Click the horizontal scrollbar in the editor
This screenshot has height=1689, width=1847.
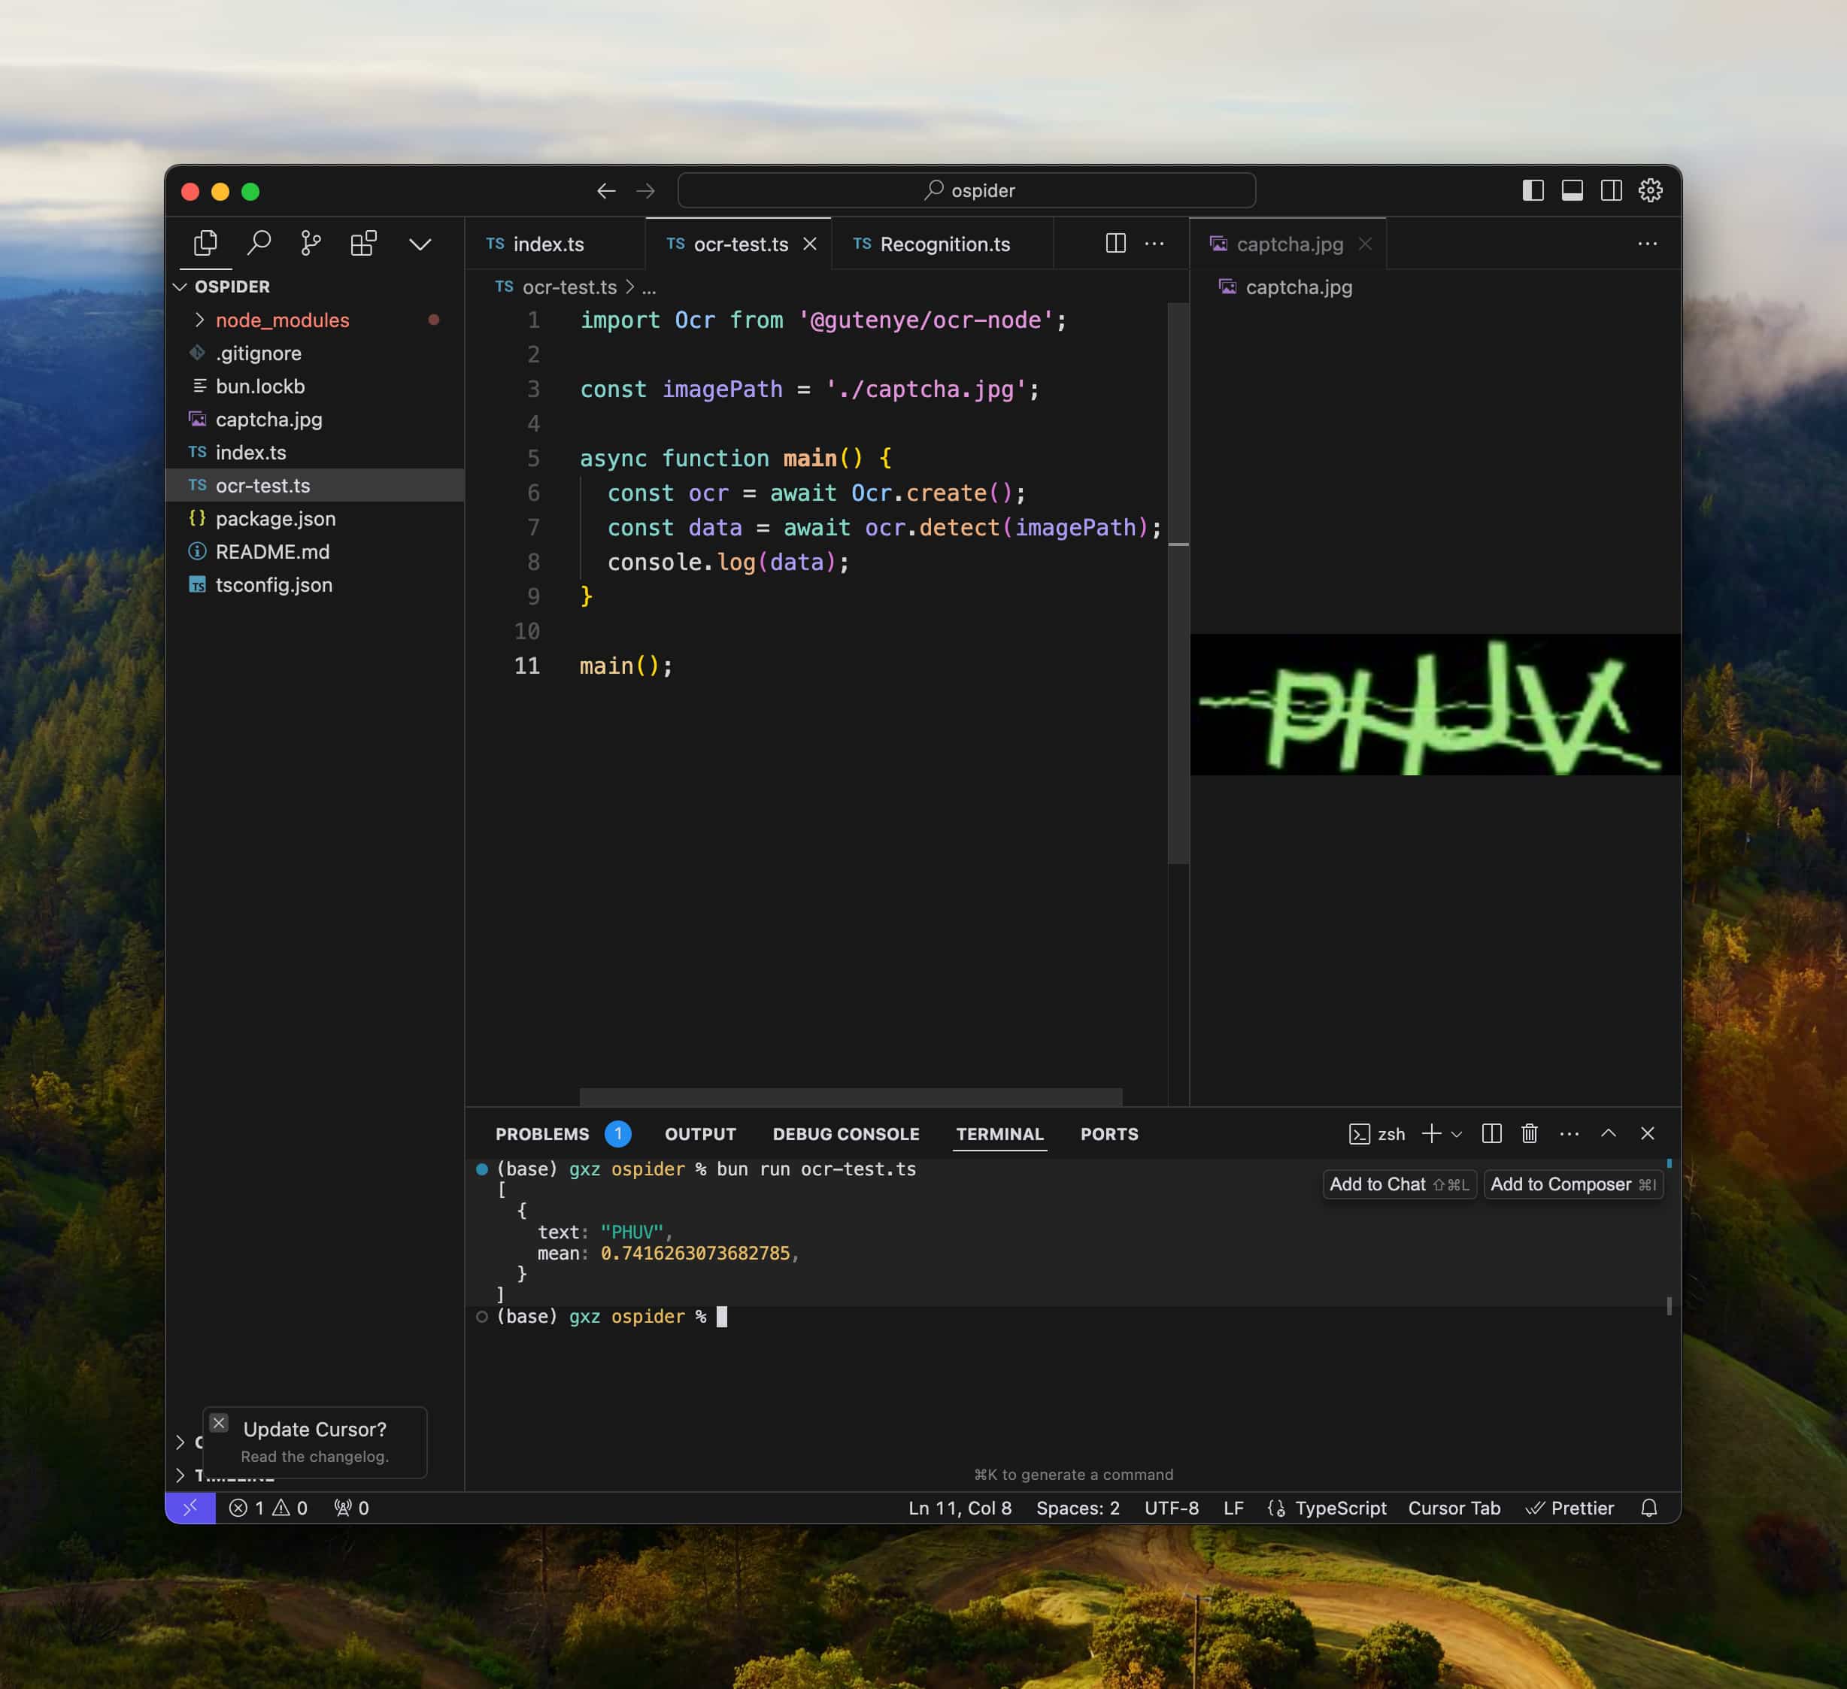click(851, 1096)
